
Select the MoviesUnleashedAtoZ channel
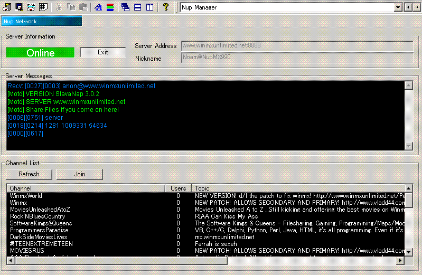click(x=205, y=210)
